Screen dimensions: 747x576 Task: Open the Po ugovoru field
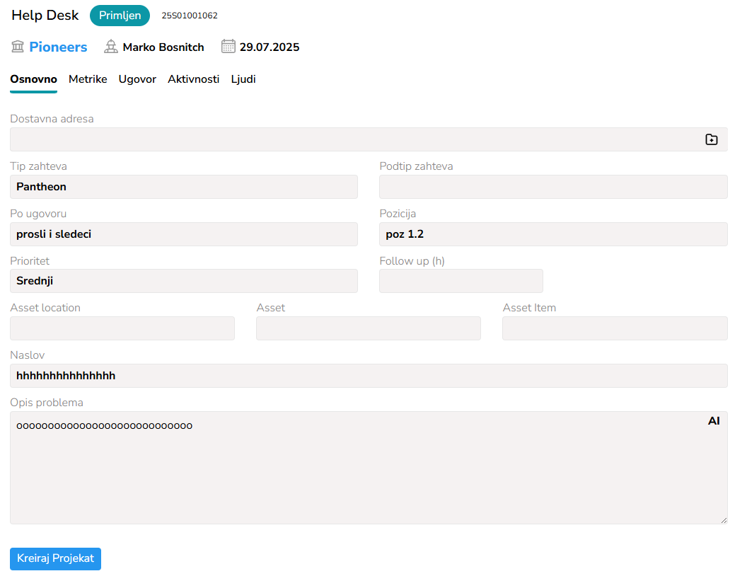[x=184, y=234]
